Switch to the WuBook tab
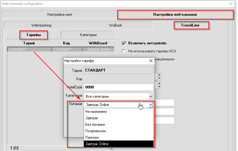Image resolution: width=238 pixels, height=151 pixels. (x=115, y=25)
